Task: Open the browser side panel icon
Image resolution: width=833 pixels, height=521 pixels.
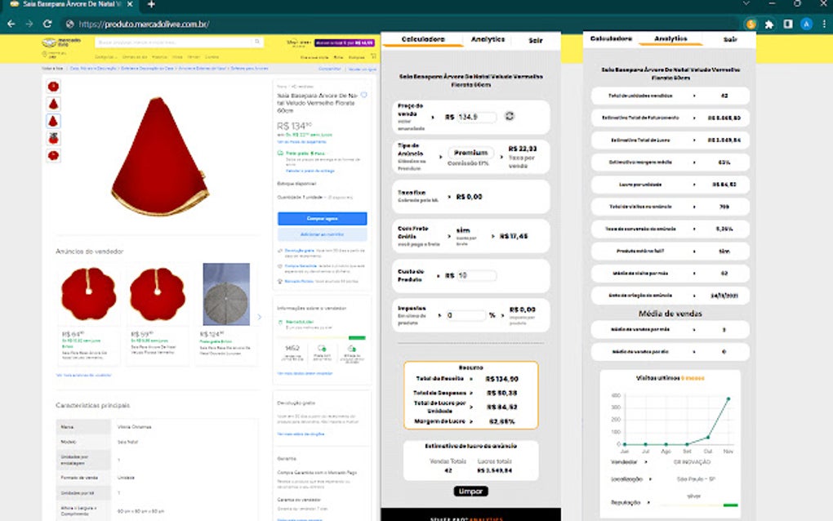Action: [788, 24]
